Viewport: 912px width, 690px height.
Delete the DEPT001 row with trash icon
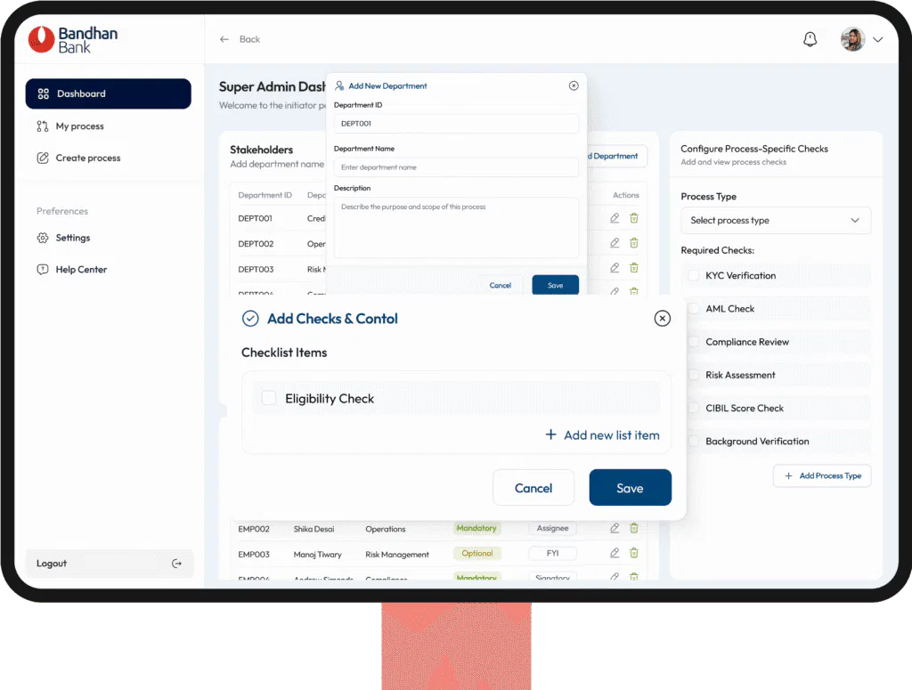pyautogui.click(x=634, y=218)
